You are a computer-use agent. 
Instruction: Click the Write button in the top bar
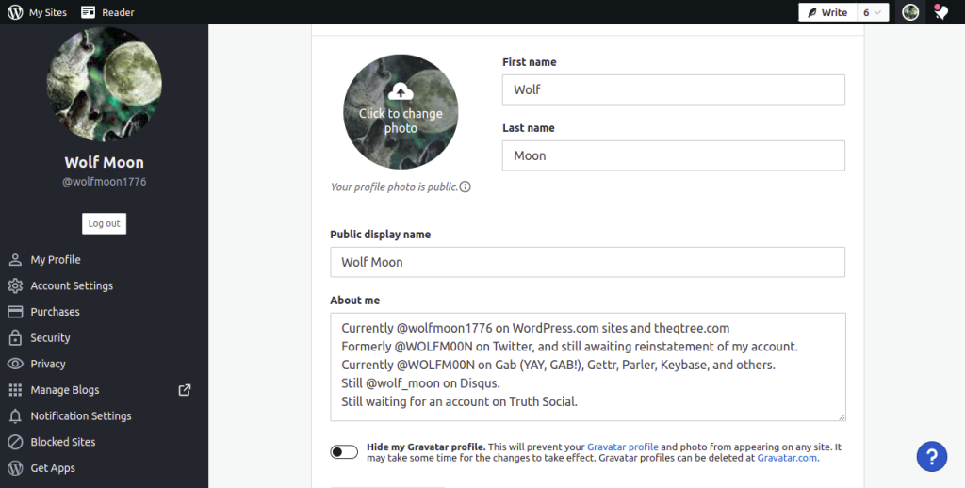(x=827, y=12)
